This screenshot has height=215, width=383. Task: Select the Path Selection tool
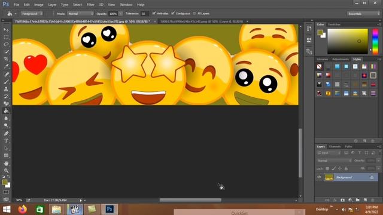coord(6,148)
